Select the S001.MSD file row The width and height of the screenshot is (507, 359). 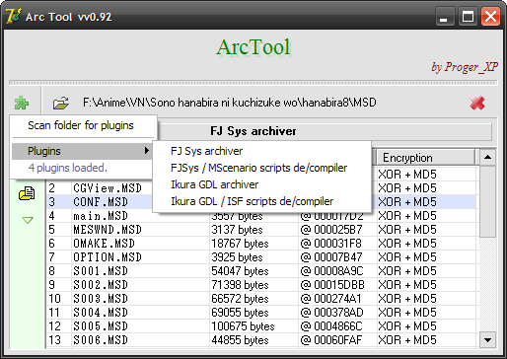tap(261, 271)
